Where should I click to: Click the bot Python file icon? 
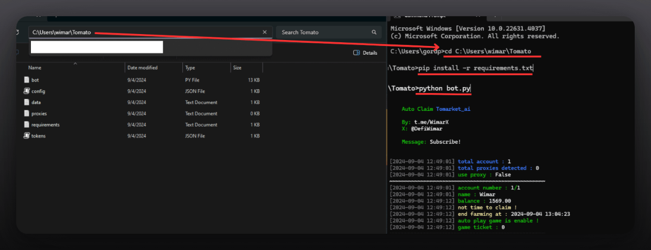pos(26,80)
